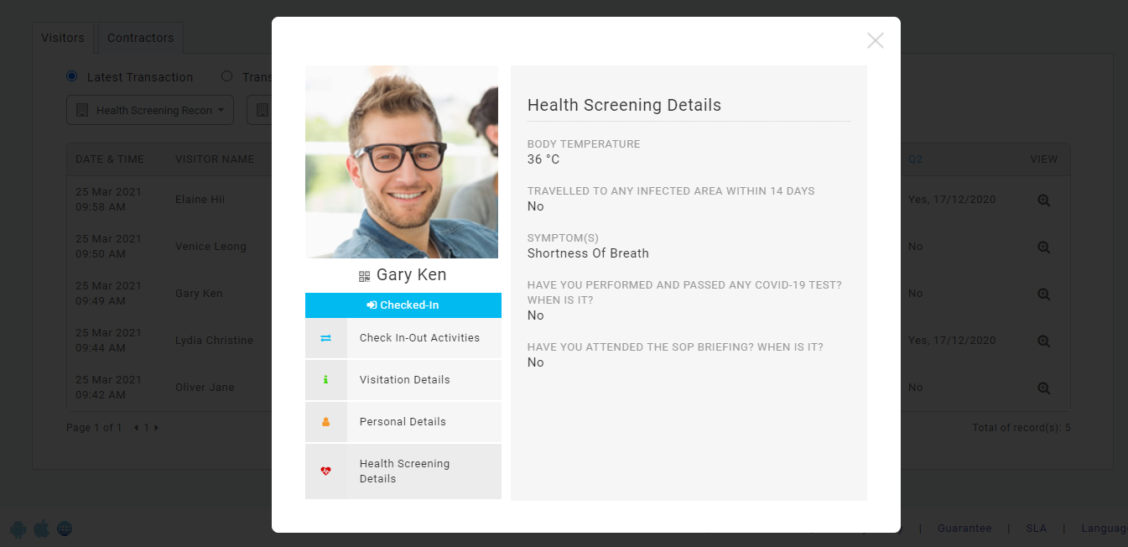The image size is (1128, 547).
Task: Click the VIEW column header
Action: coord(1044,159)
